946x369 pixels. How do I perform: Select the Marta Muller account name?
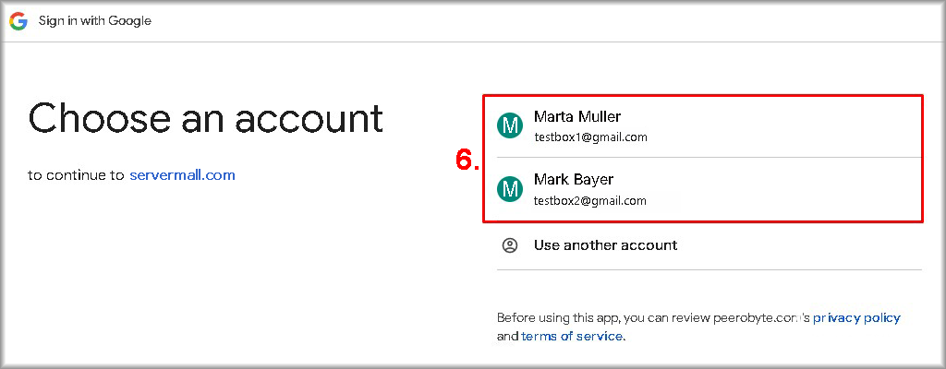pos(576,117)
